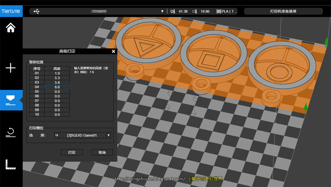This screenshot has height=187, width=331.
Task: Close the Advanced Print dialog
Action: [x=114, y=51]
